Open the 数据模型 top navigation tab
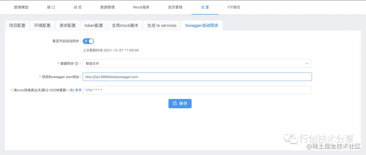 [x=21, y=7]
